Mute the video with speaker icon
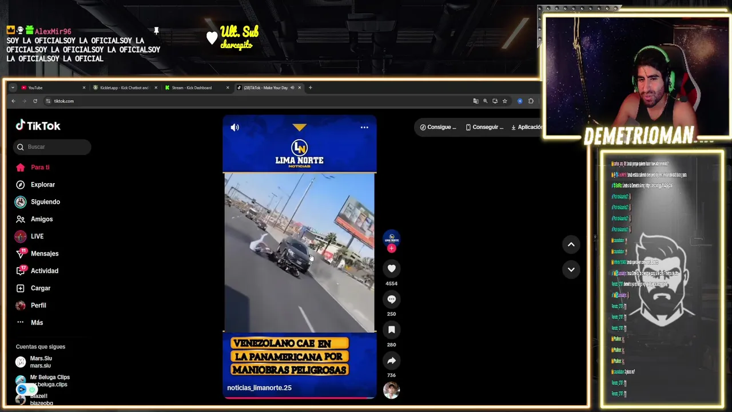This screenshot has width=732, height=412. click(235, 127)
